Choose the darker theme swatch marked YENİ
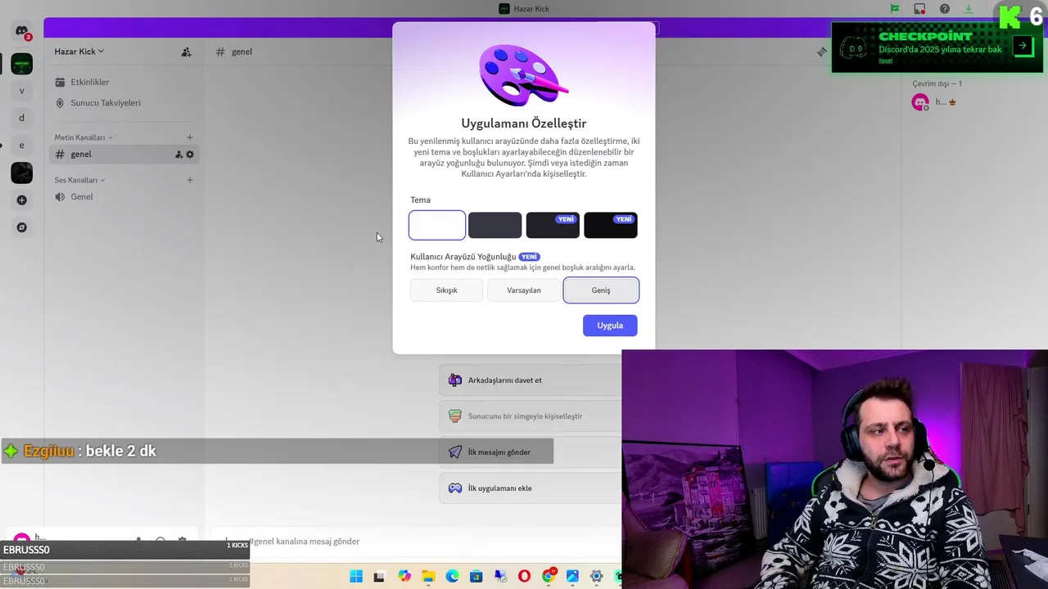Screen dimensions: 1048x589 [553, 225]
